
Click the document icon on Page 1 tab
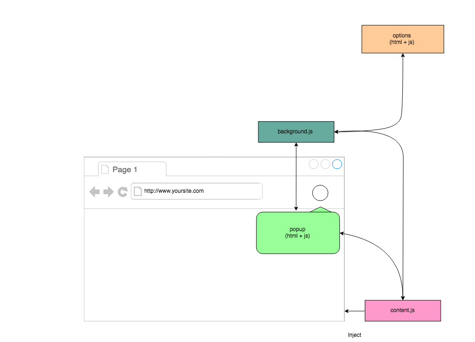(105, 169)
